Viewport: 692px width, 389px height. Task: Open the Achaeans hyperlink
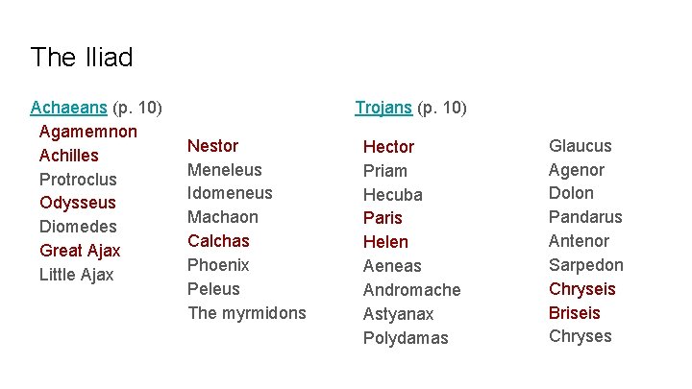[69, 107]
